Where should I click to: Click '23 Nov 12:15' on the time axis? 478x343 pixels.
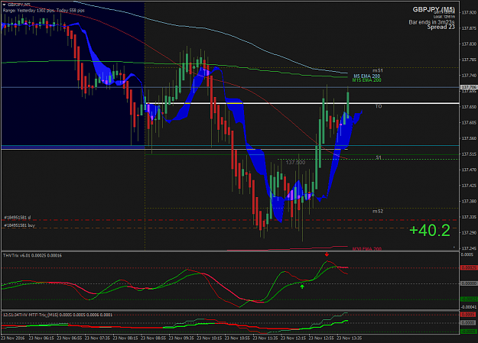[x=293, y=338]
